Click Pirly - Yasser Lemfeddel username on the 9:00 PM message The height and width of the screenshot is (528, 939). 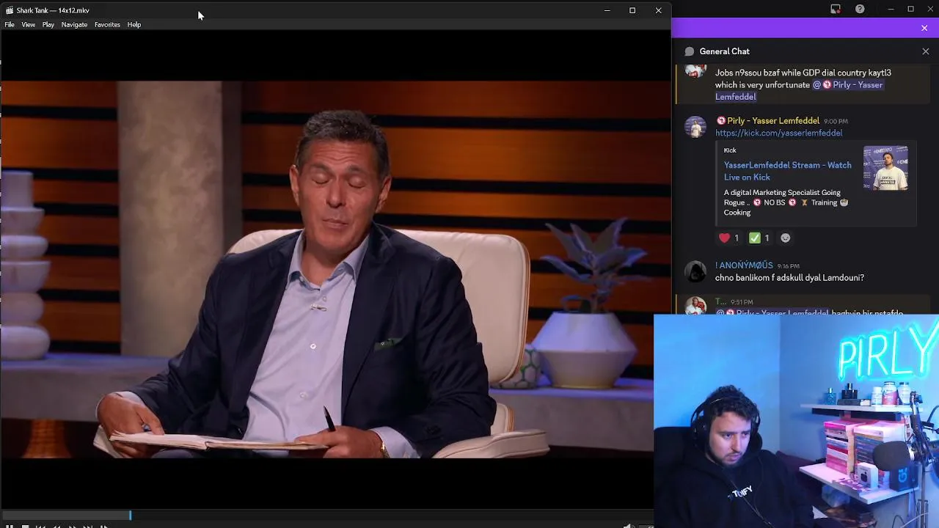coord(773,121)
